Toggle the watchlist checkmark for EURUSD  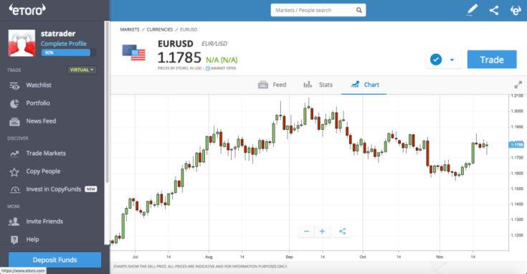[436, 60]
